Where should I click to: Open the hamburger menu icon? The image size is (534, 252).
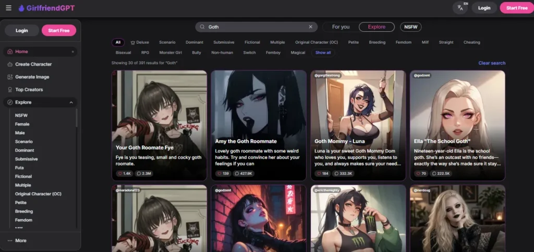(8, 8)
